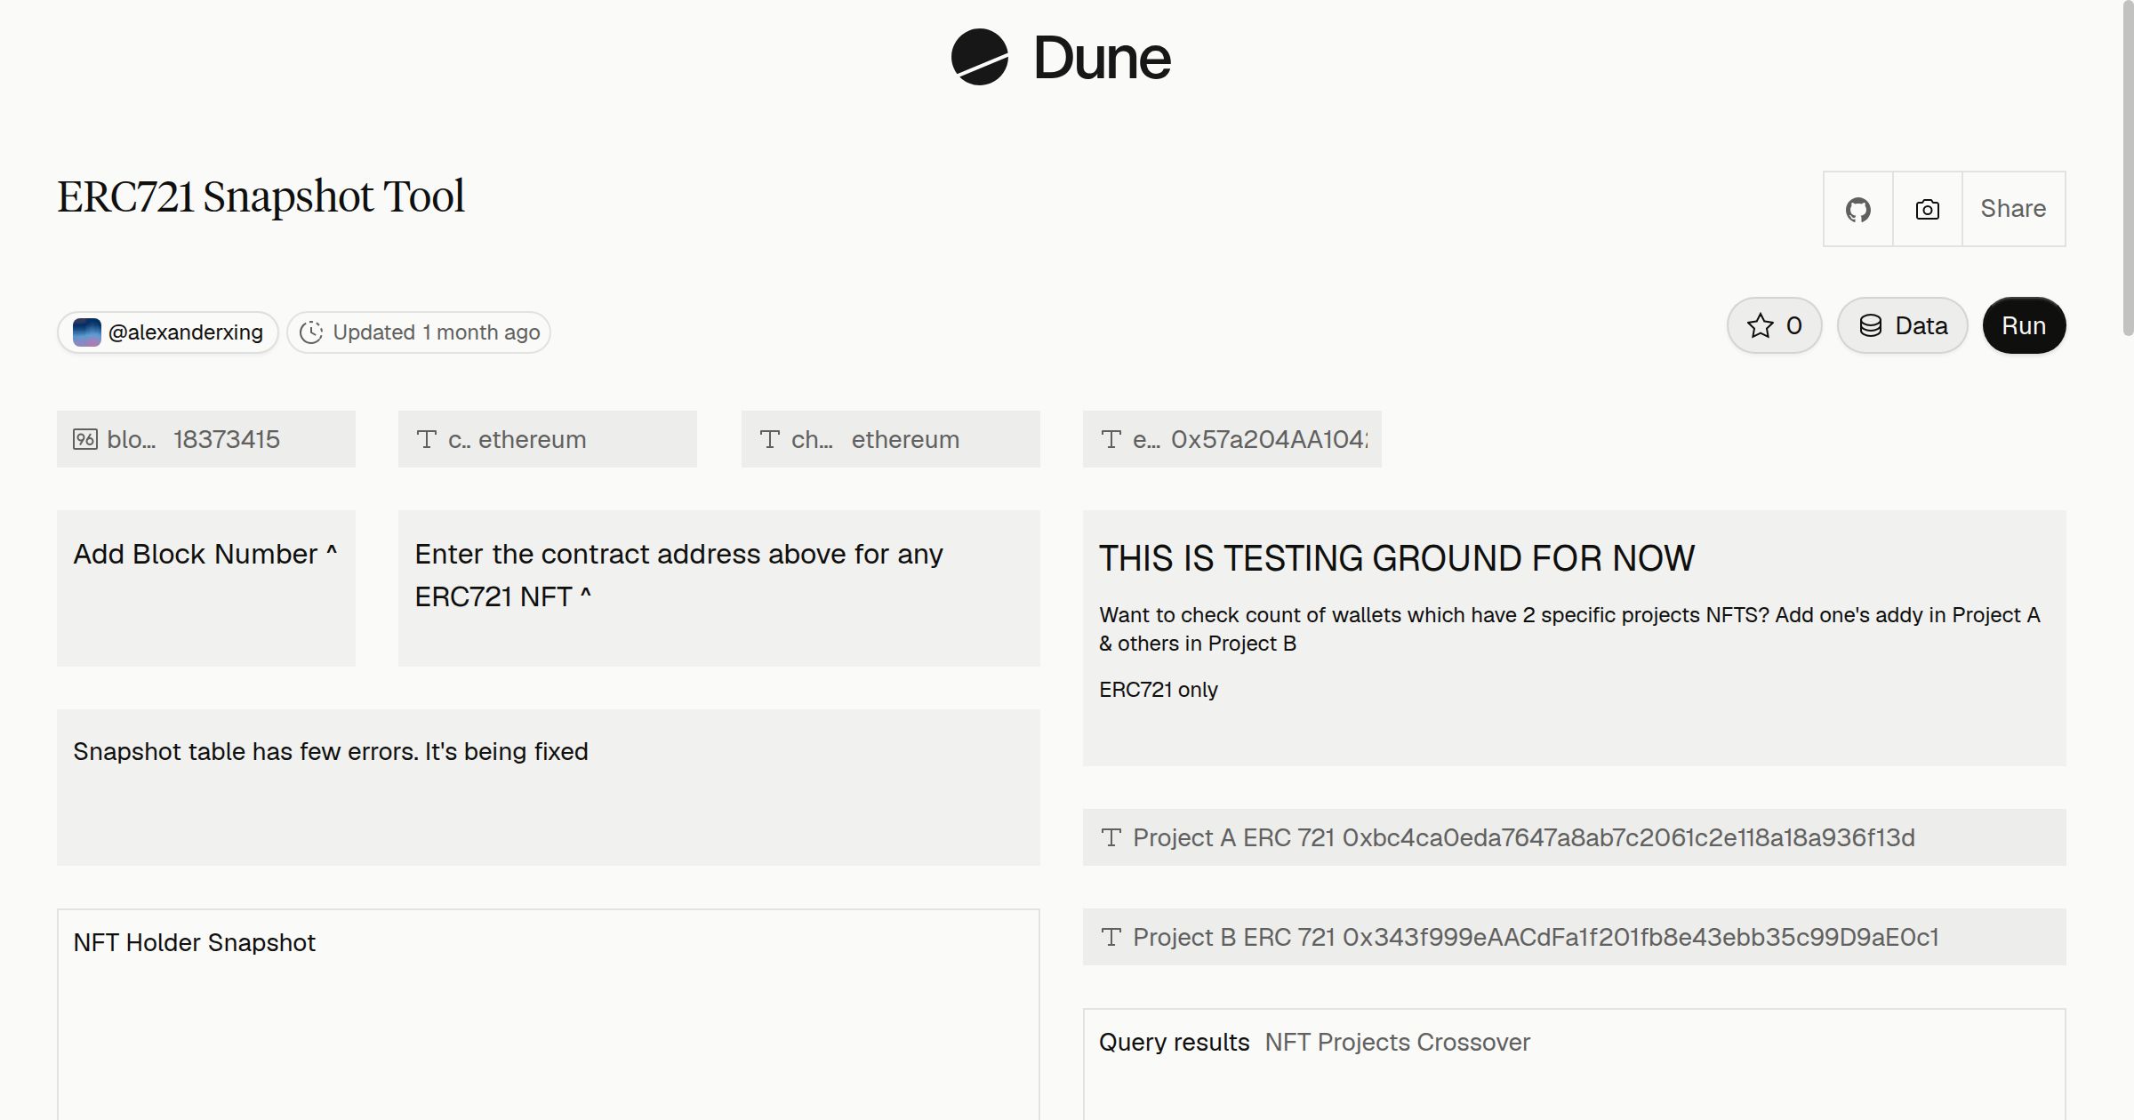
Task: Click the number icon in block field
Action: [85, 439]
